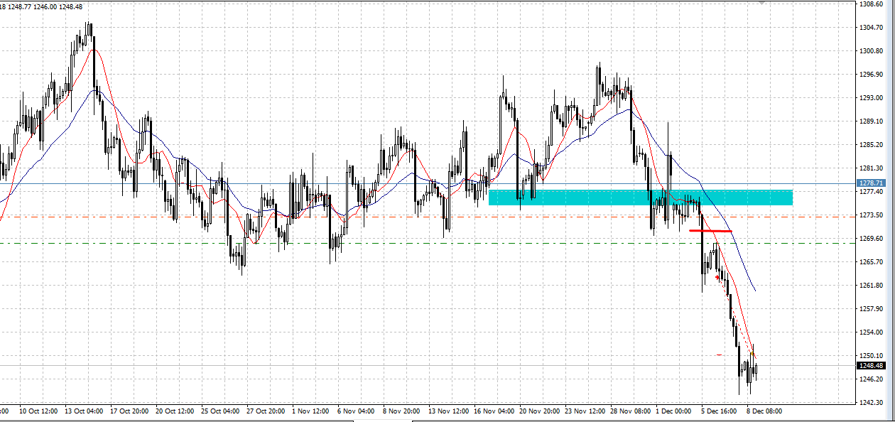Click the black 1248.48 current price tag
This screenshot has width=895, height=422.
click(872, 365)
